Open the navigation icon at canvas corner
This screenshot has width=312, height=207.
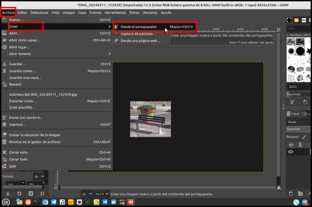(279, 187)
